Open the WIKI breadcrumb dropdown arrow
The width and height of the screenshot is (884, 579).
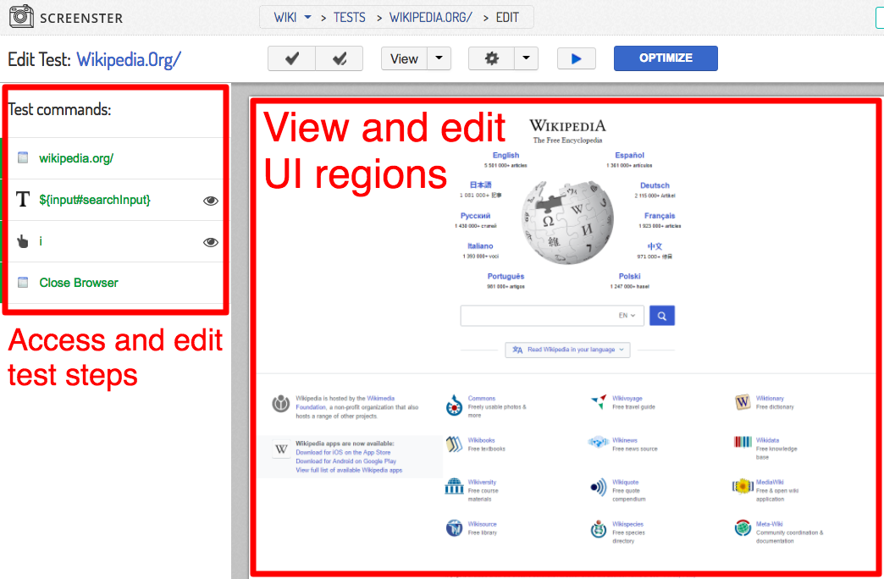click(308, 18)
